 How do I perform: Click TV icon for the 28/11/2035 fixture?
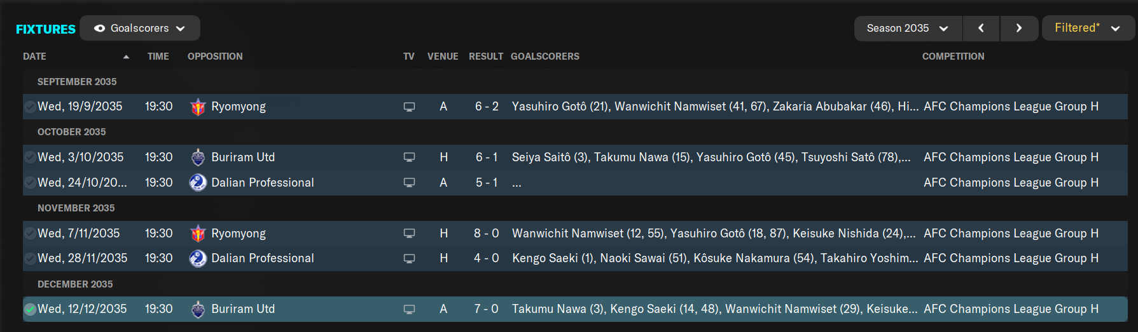point(409,258)
